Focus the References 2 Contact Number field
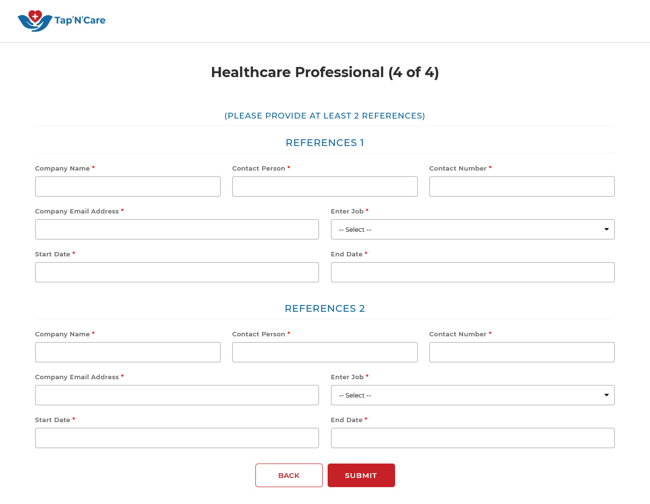This screenshot has height=504, width=650. point(522,352)
